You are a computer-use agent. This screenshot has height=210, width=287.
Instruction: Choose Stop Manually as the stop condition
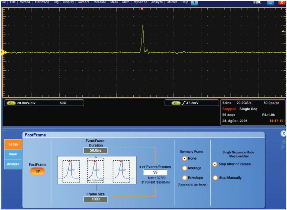pyautogui.click(x=215, y=178)
